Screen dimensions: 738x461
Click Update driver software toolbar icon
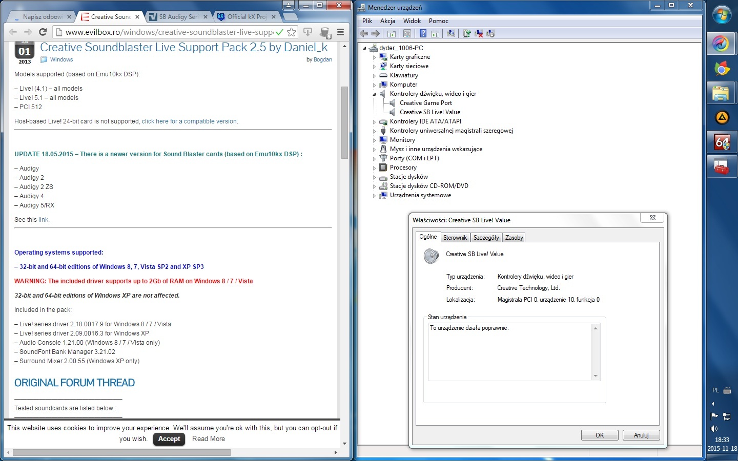467,34
